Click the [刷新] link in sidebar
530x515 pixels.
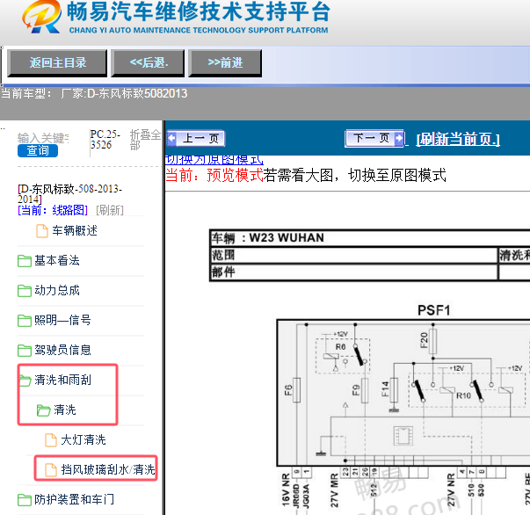click(110, 210)
